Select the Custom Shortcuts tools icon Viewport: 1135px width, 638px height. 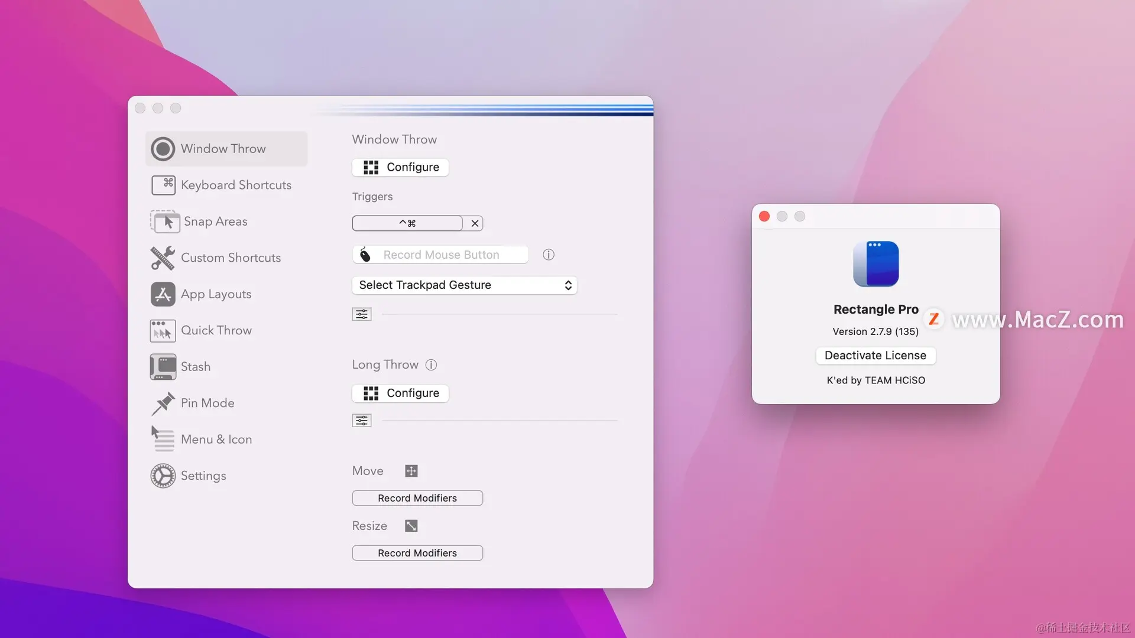point(163,258)
